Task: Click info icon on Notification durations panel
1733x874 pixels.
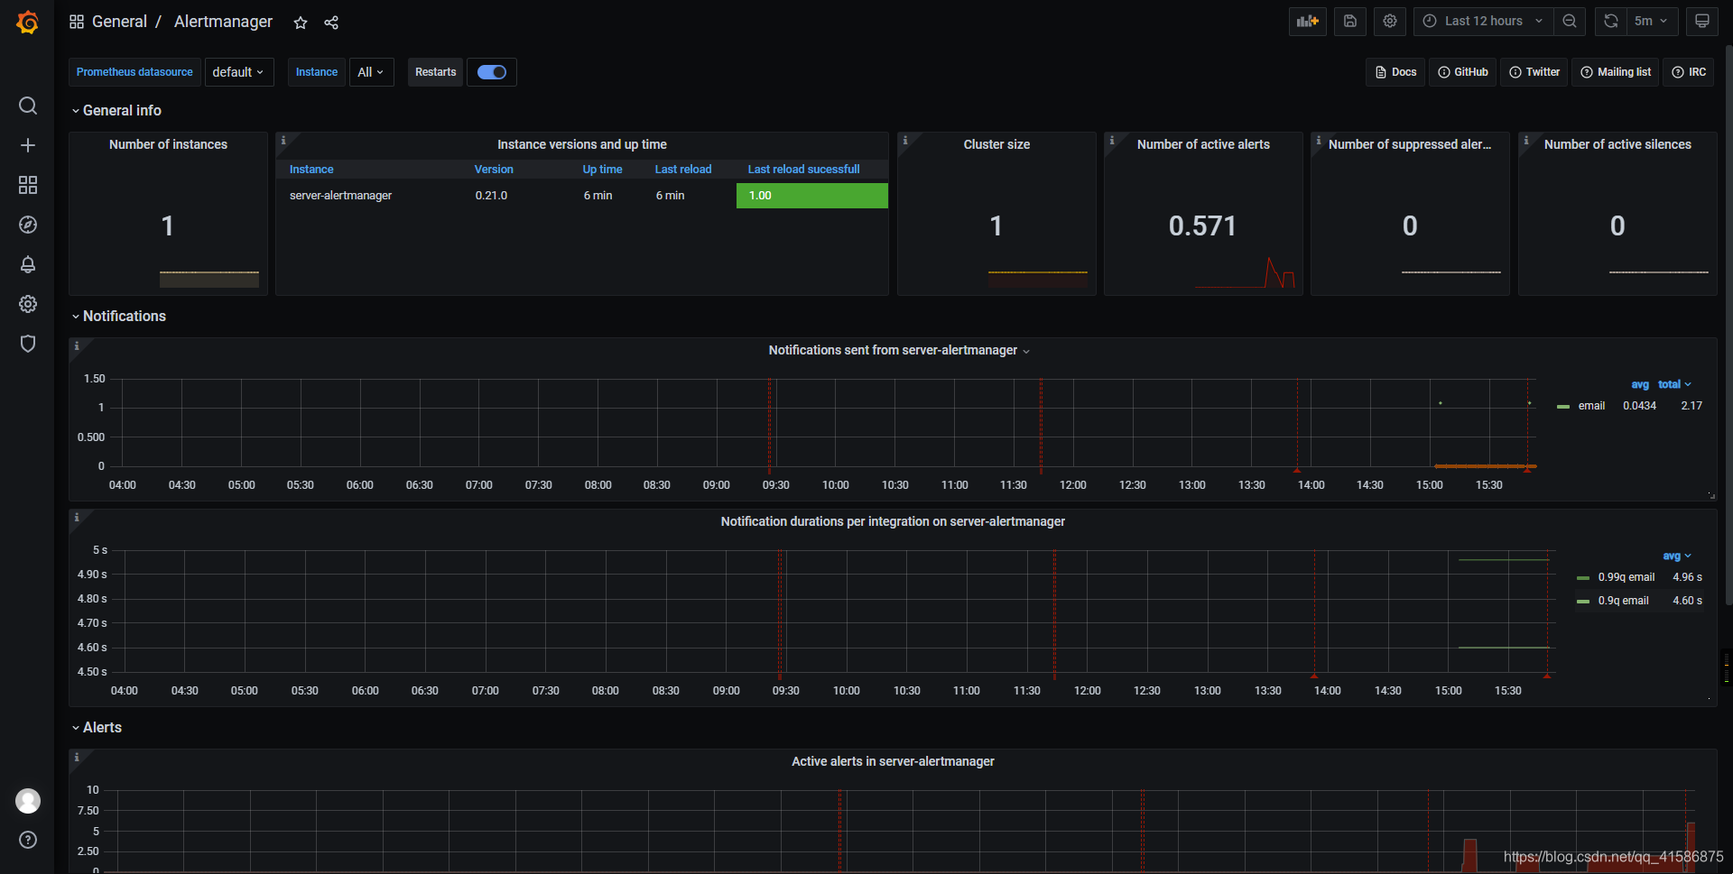Action: [77, 518]
